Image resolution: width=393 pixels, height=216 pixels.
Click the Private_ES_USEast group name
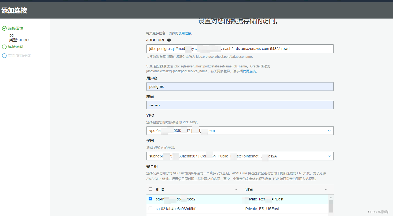[x=262, y=209]
